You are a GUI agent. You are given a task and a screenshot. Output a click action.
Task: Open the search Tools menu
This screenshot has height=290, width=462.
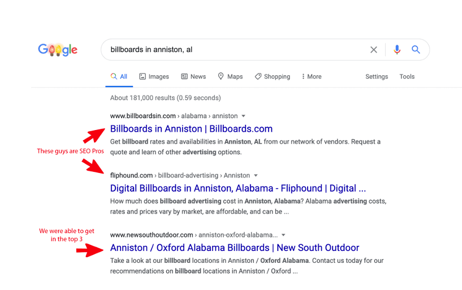point(407,76)
